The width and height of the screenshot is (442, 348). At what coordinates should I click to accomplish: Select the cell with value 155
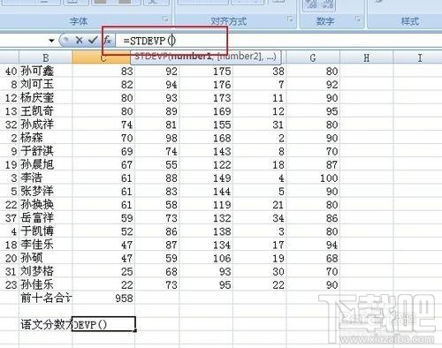(206, 125)
